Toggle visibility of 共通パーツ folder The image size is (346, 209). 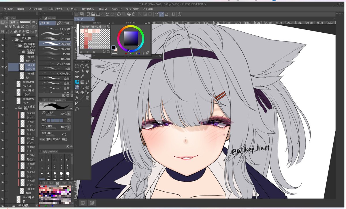coord(2,46)
